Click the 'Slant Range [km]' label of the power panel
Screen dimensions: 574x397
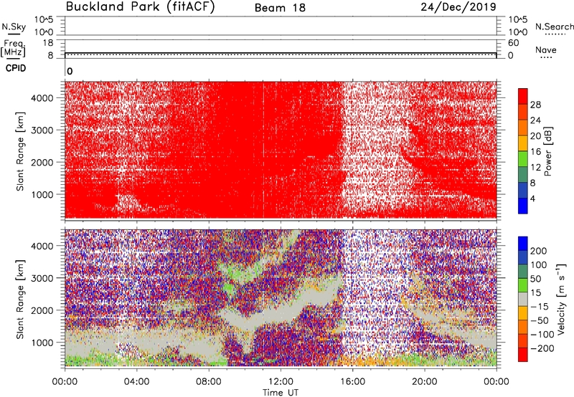click(20, 151)
